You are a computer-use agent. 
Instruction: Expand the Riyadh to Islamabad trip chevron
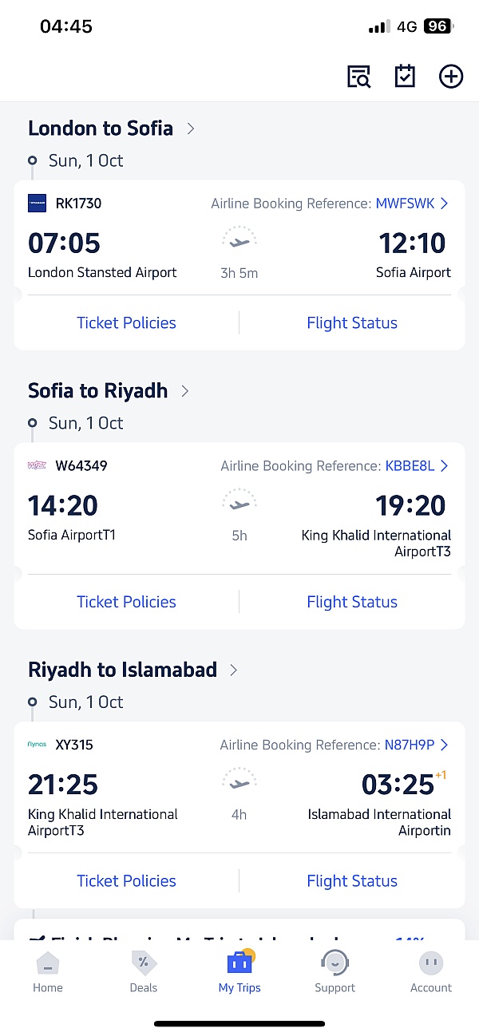[x=234, y=670]
